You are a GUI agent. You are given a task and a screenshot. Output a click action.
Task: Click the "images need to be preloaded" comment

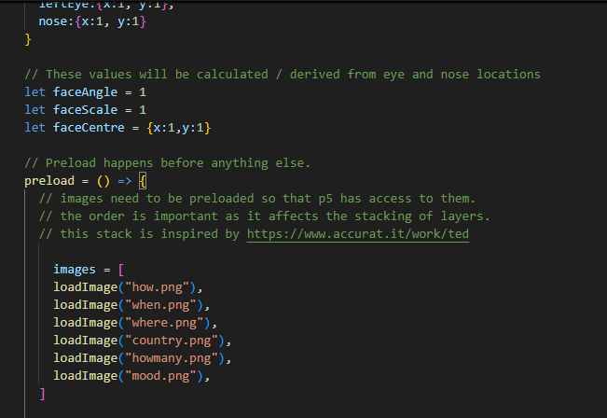[x=256, y=199]
